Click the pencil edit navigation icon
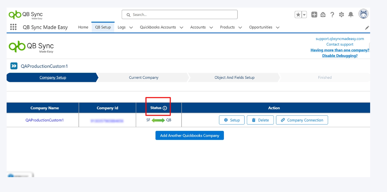387x192 pixels. 367,28
